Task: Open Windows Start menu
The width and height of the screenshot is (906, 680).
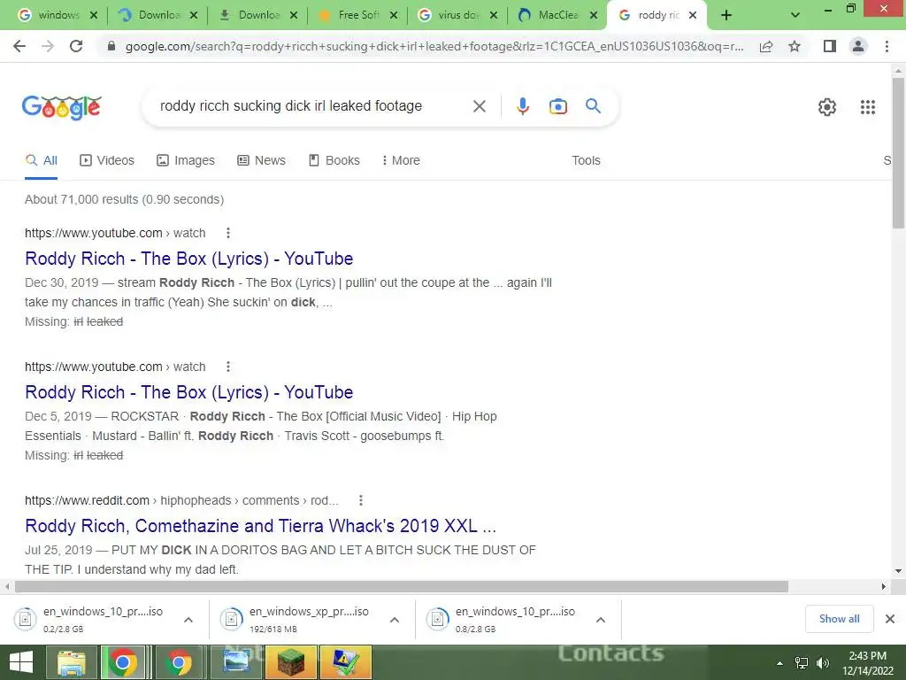Action: coord(21,662)
